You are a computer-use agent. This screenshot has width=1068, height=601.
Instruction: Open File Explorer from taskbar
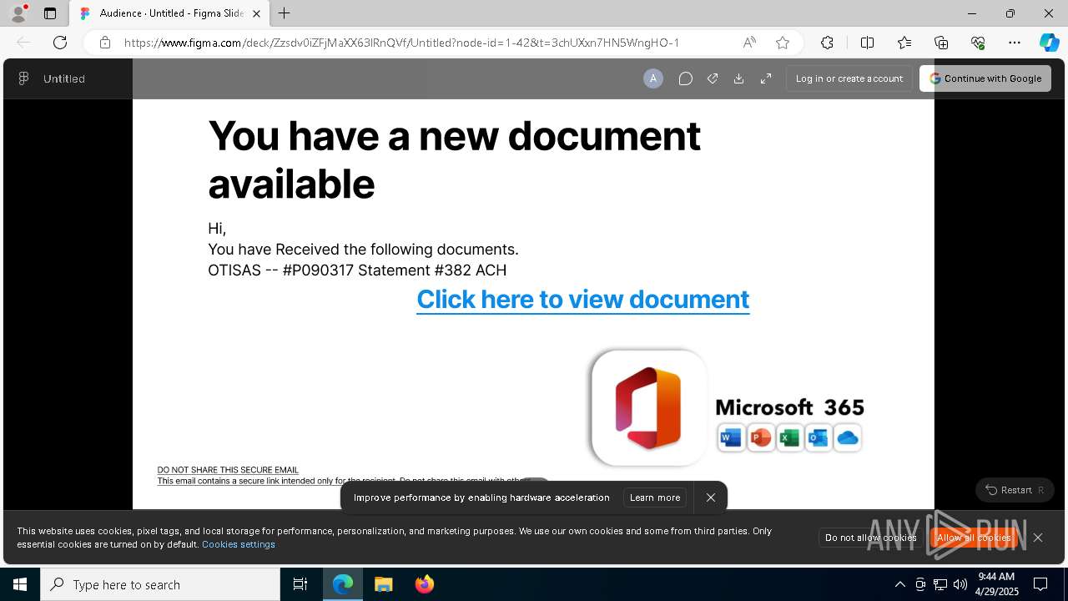click(x=384, y=584)
